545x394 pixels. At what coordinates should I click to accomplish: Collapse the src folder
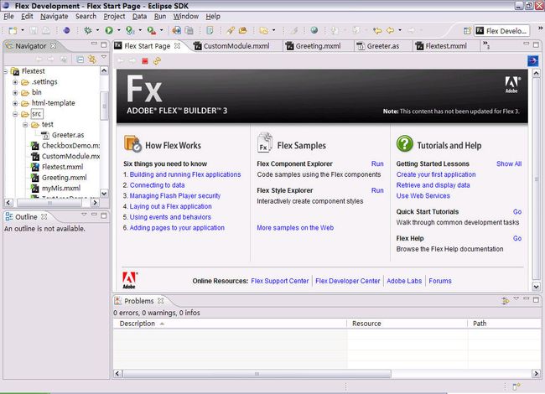click(15, 114)
